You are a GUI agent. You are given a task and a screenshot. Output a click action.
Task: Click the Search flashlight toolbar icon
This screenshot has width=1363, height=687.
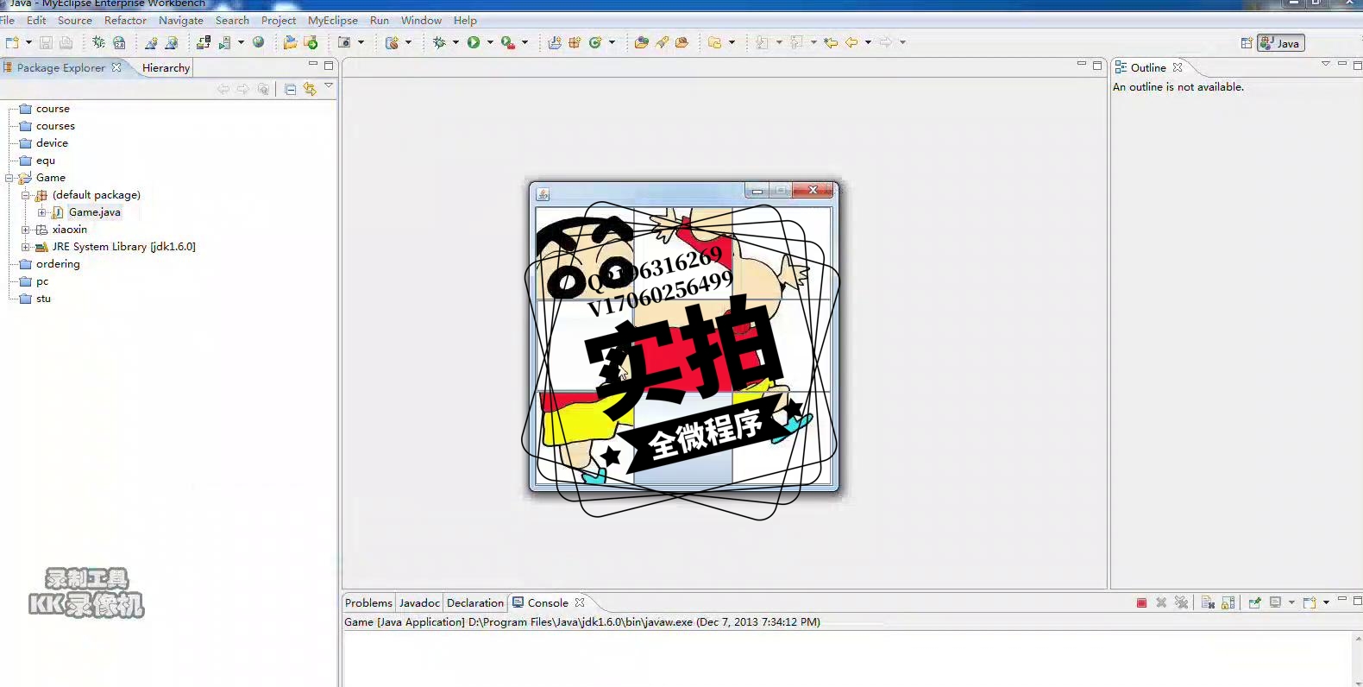pos(662,42)
